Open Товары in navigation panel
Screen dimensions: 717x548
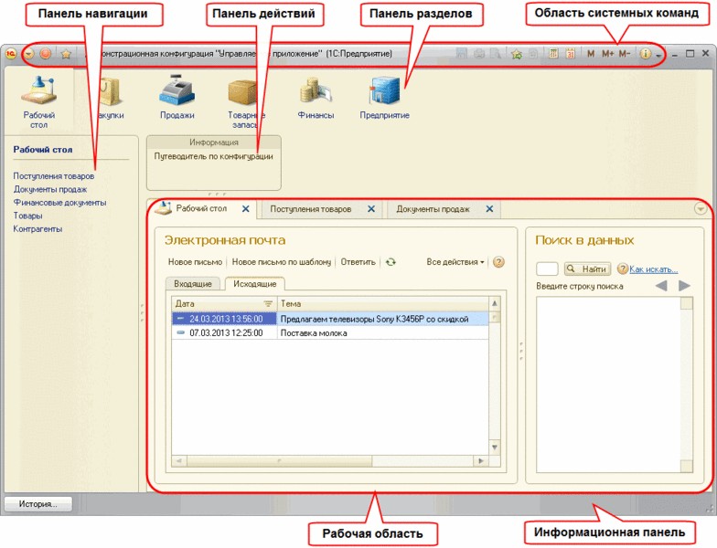(x=27, y=216)
